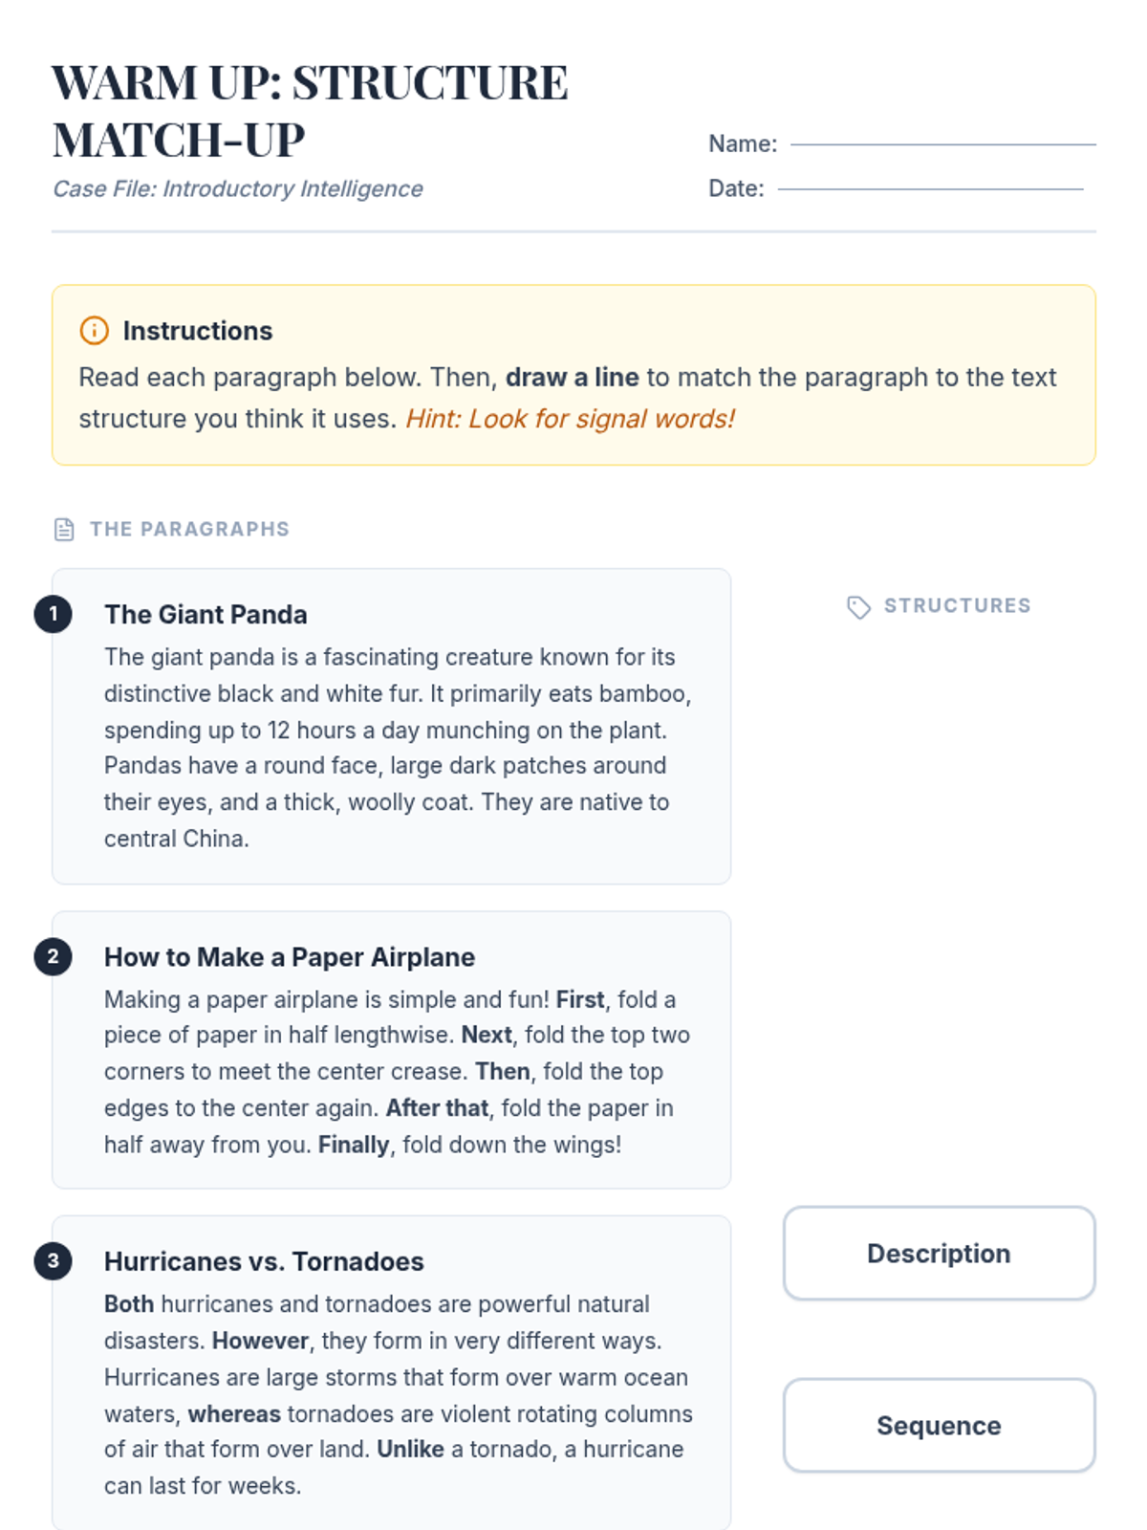Click the bold word Finally

click(354, 1145)
